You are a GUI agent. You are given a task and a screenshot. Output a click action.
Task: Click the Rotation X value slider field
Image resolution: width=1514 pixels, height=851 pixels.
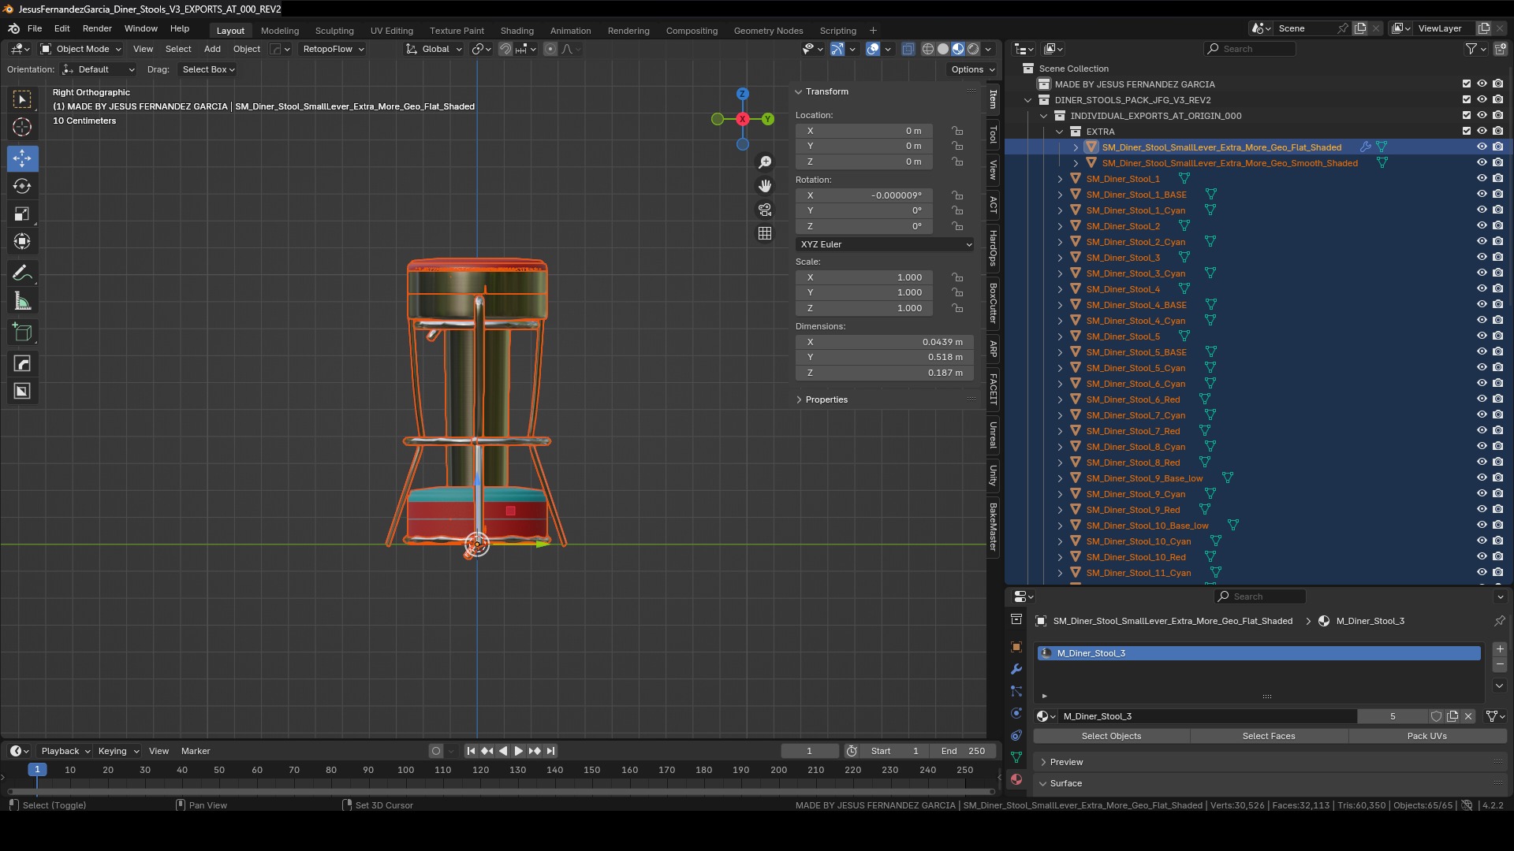pyautogui.click(x=864, y=195)
